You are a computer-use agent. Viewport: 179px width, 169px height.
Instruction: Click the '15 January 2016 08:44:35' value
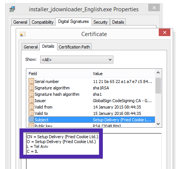tap(117, 113)
